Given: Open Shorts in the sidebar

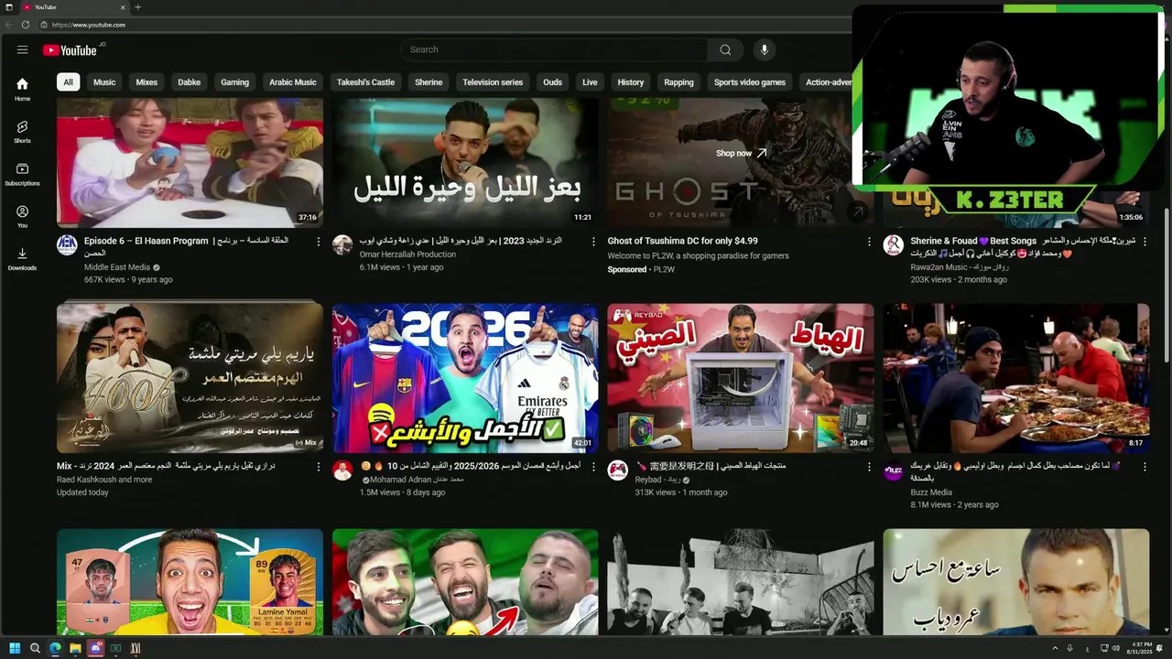Looking at the screenshot, I should (22, 131).
